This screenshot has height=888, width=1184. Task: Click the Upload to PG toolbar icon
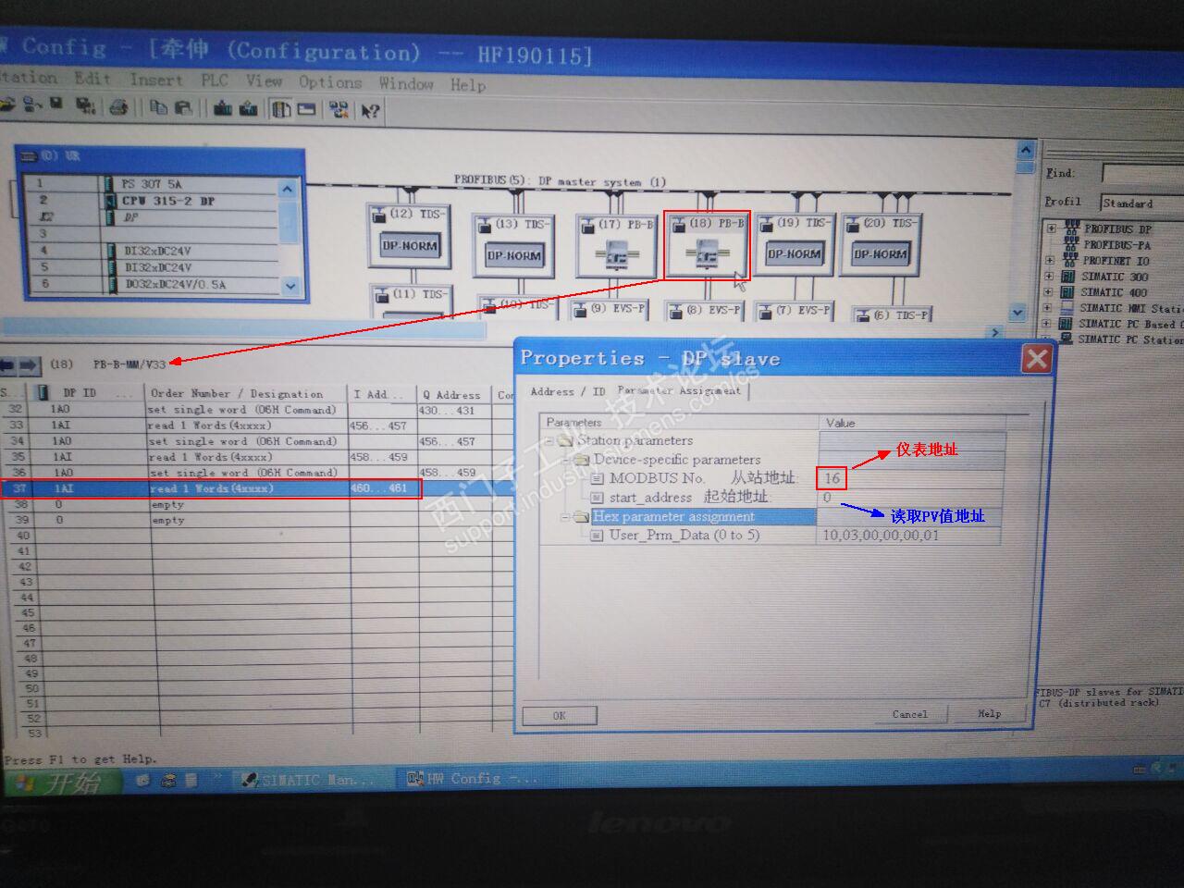(248, 109)
